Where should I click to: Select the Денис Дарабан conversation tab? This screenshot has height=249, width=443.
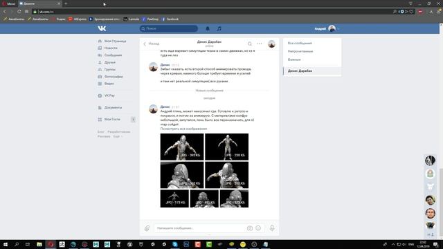[312, 71]
